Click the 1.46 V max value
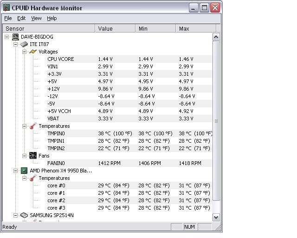Viewport: 297px width, 238px height. pyautogui.click(x=186, y=59)
